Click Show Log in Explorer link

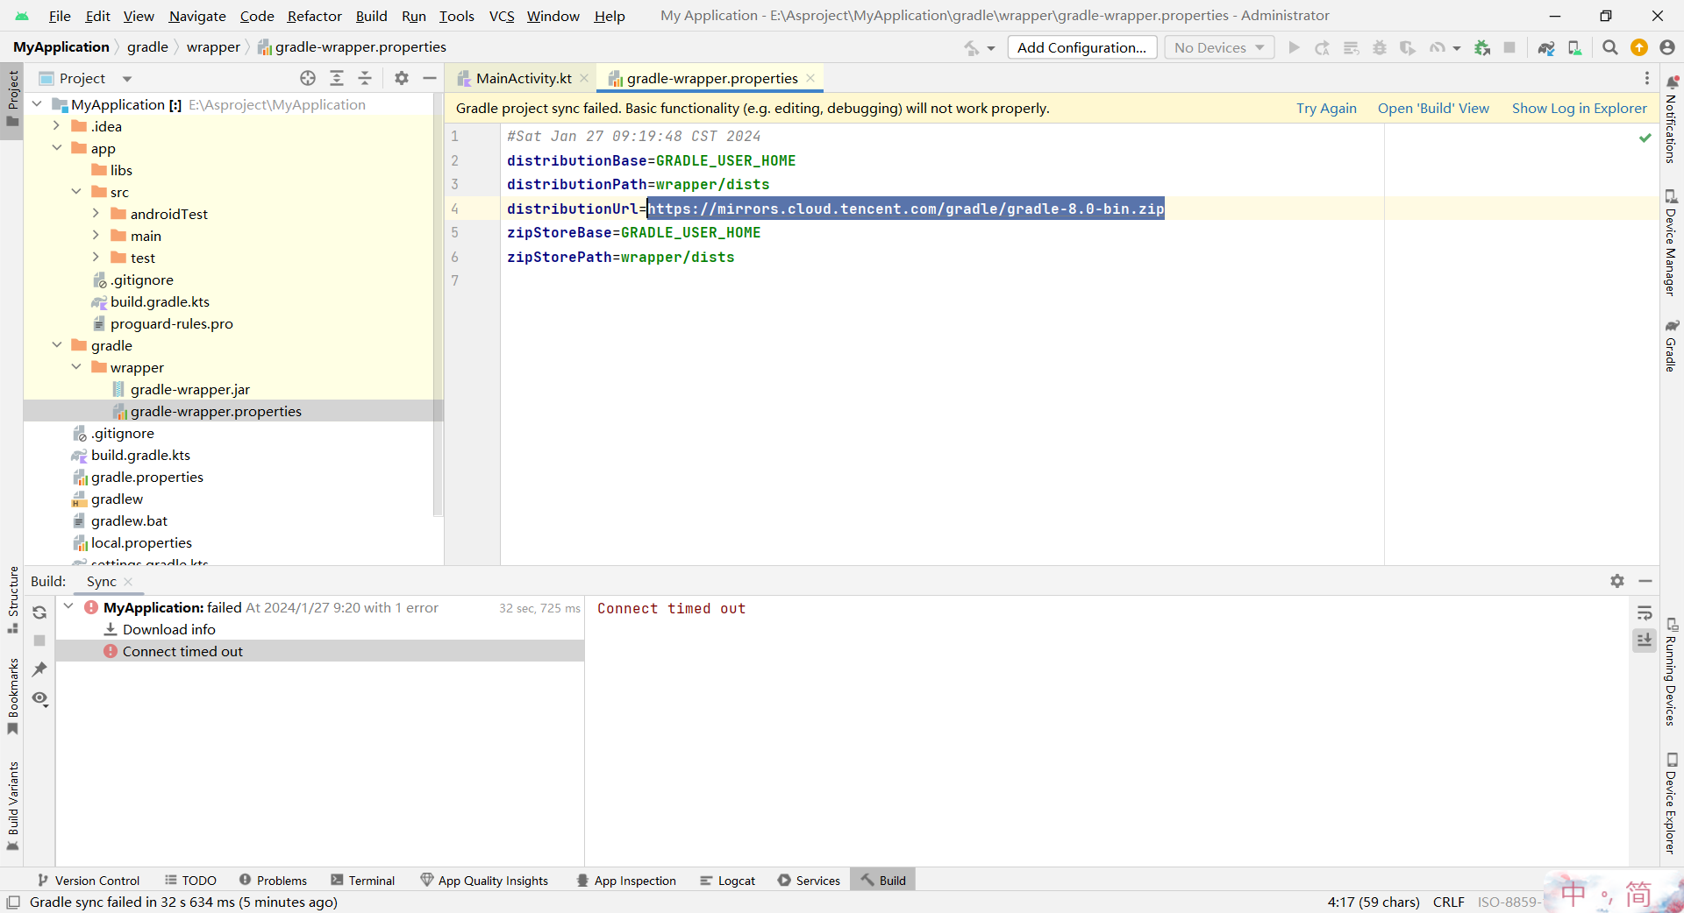click(x=1580, y=109)
